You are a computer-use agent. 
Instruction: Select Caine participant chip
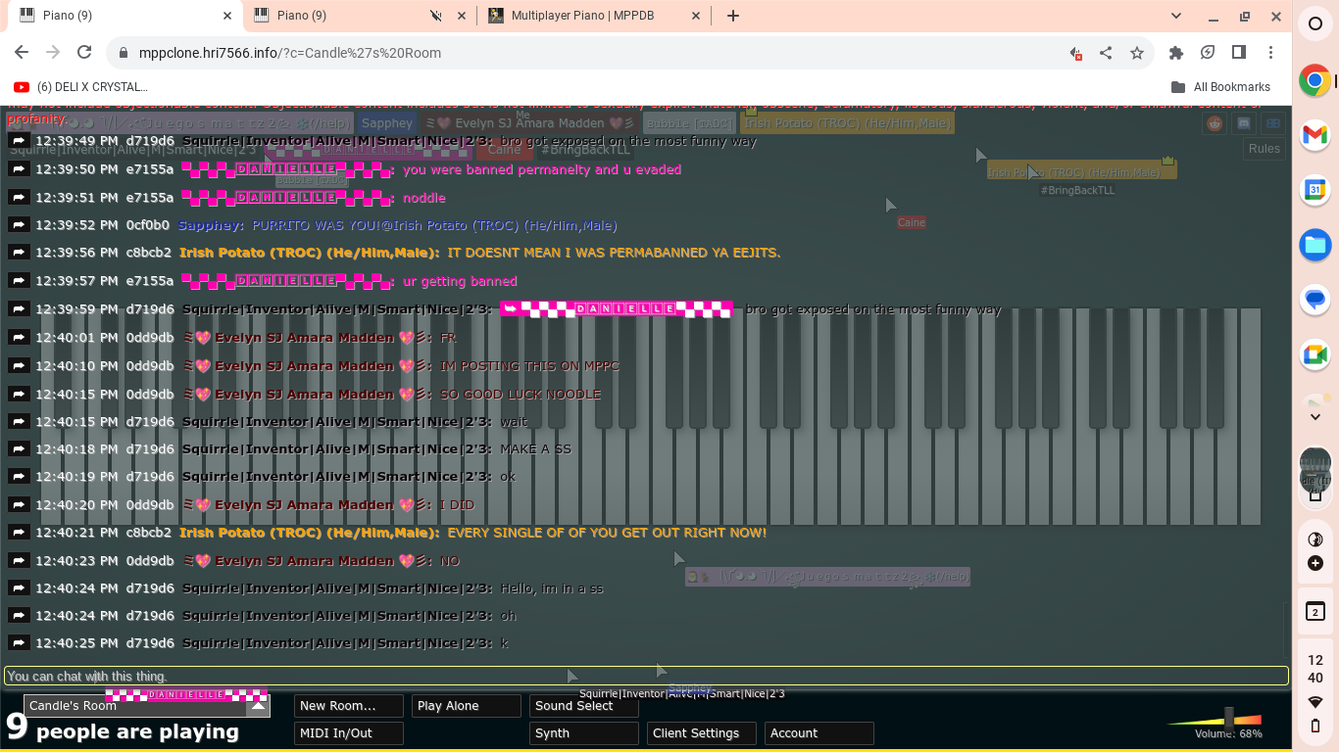504,150
